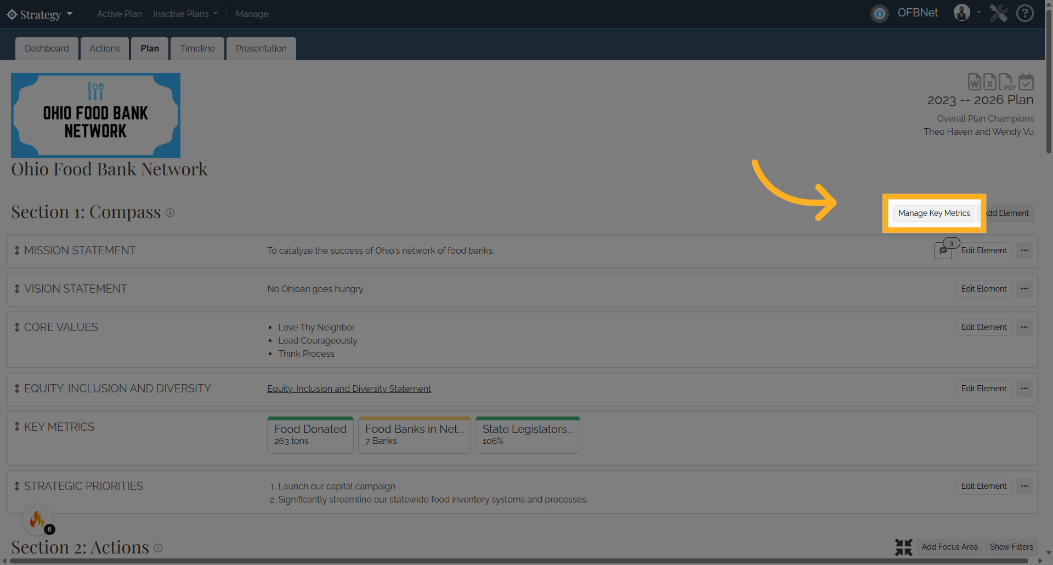Click the flame icon with badge 6
The image size is (1053, 565).
click(x=37, y=520)
